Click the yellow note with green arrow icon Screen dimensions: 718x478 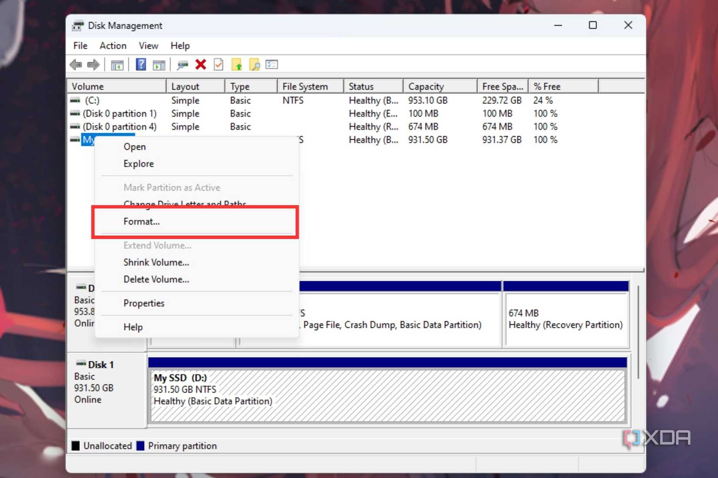(237, 65)
